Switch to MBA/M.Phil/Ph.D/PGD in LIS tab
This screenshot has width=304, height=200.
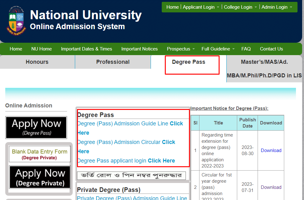pos(264,75)
